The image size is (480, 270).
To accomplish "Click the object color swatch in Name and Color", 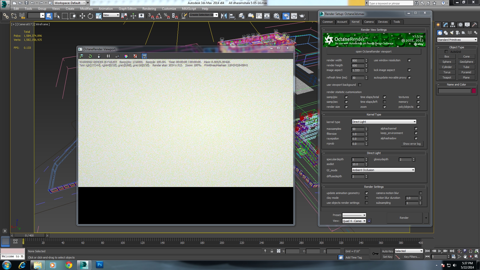I will (473, 91).
